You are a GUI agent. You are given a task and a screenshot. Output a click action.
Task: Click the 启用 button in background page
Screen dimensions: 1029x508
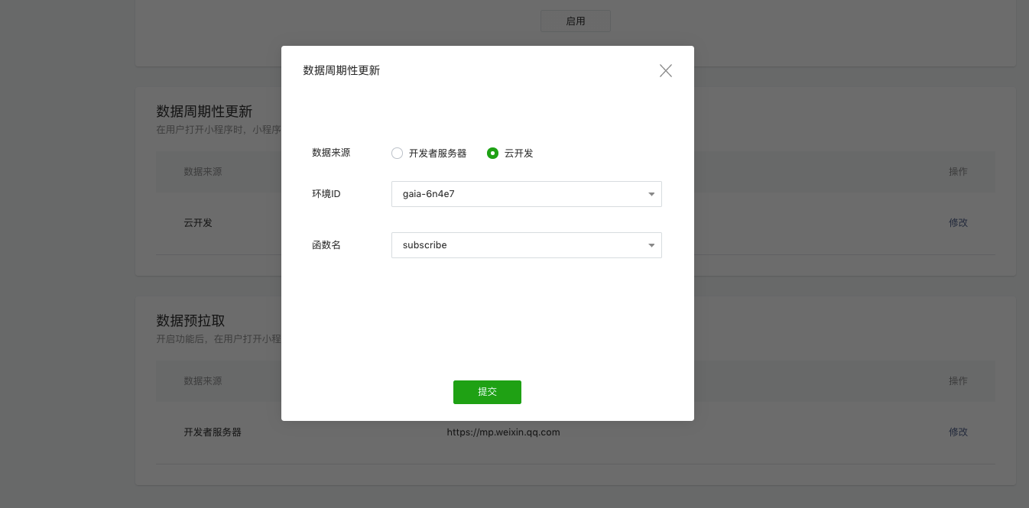[x=576, y=21]
